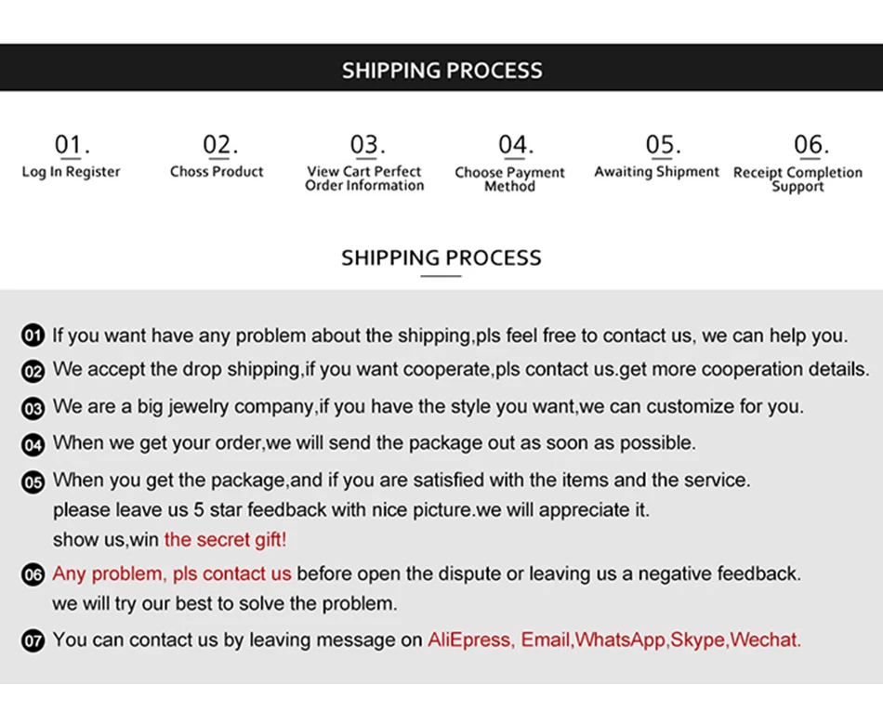Image resolution: width=883 pixels, height=712 pixels.
Task: Click the second SHIPPING PROCESS heading
Action: [441, 258]
